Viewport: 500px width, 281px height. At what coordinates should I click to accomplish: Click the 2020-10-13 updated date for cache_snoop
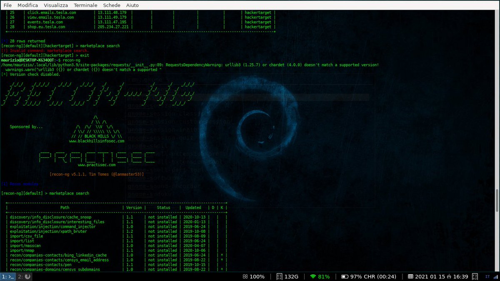(x=194, y=217)
